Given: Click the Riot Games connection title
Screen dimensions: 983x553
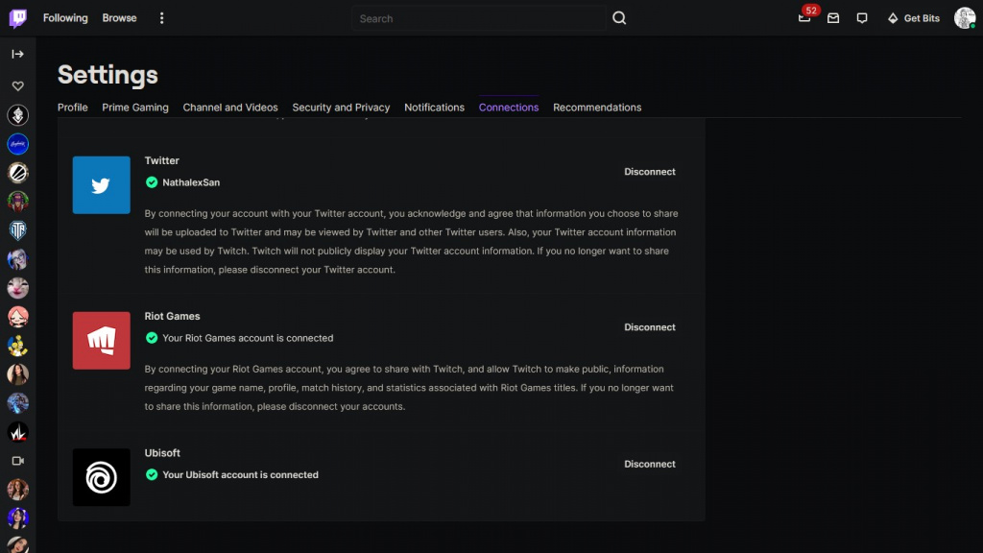Looking at the screenshot, I should click(173, 316).
